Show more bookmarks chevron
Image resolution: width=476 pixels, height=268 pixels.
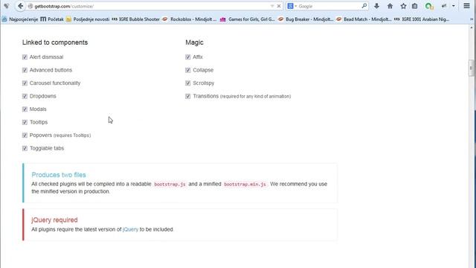(x=472, y=19)
